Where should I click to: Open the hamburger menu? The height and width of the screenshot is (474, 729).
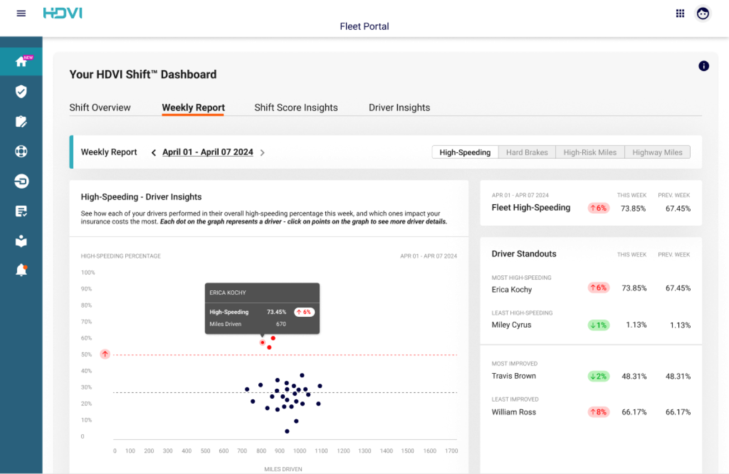pyautogui.click(x=21, y=14)
